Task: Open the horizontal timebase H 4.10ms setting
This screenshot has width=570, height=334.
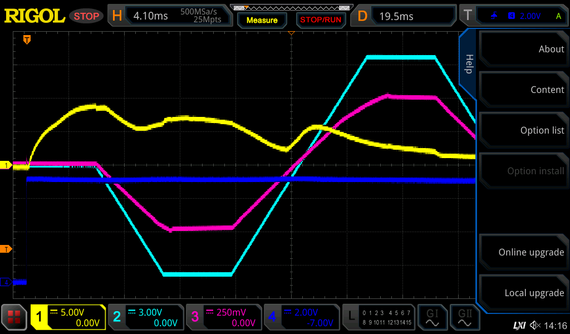Action: [x=170, y=16]
